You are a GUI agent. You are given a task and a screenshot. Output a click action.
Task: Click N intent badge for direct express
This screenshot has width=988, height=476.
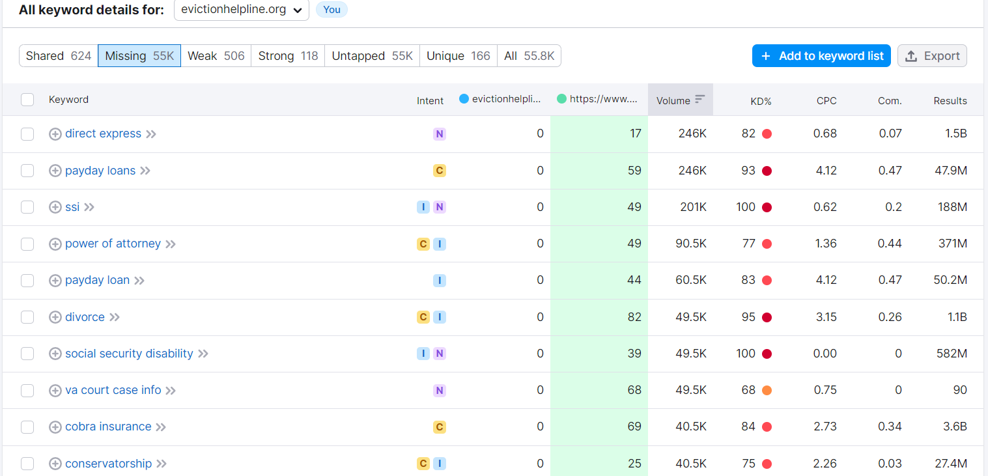click(x=440, y=134)
